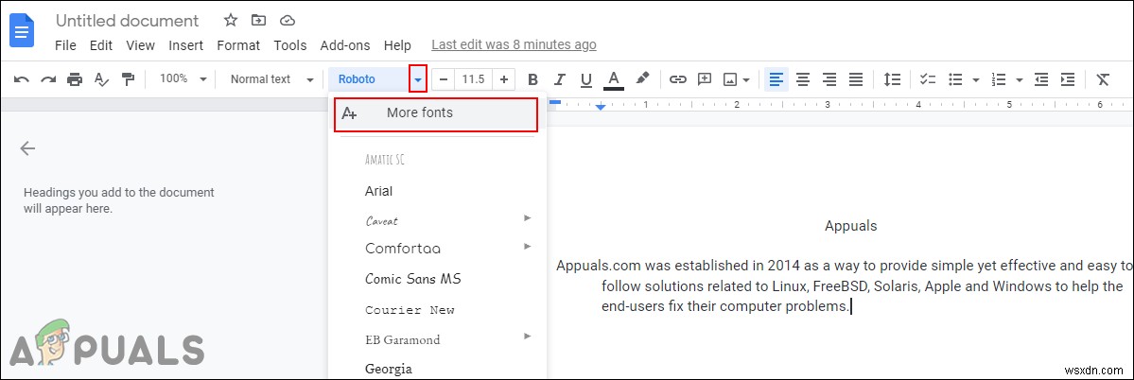Insert a checklist
The height and width of the screenshot is (380, 1134).
pos(928,79)
